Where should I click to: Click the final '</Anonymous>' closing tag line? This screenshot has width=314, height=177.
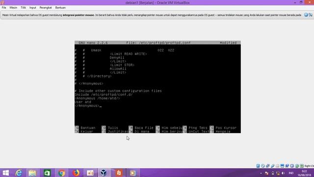tap(87, 106)
